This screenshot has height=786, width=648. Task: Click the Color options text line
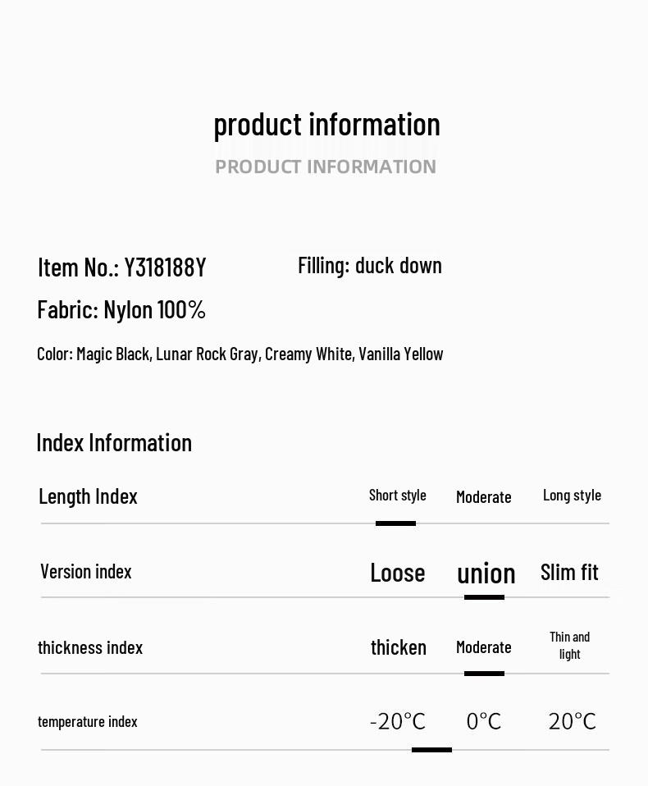point(240,354)
